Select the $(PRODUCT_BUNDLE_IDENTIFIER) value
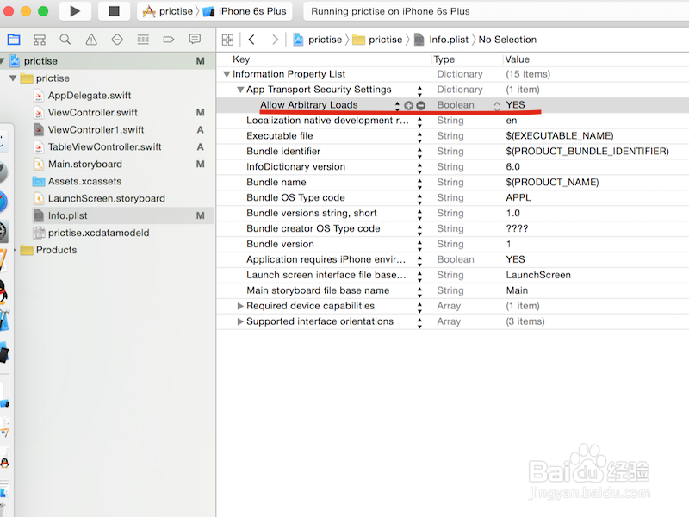The width and height of the screenshot is (689, 517). click(587, 152)
